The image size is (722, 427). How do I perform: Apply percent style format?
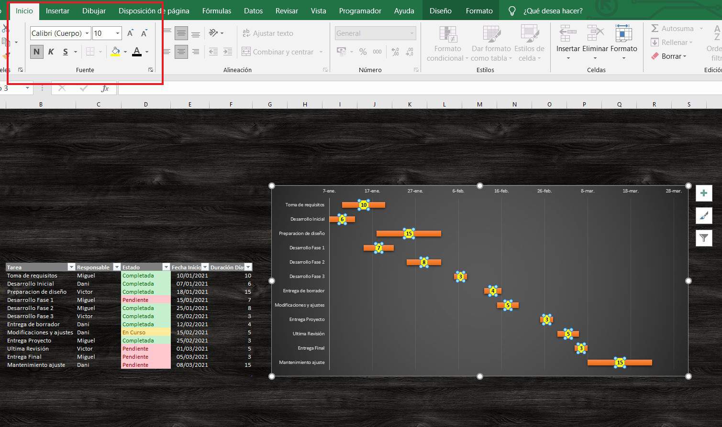[363, 52]
